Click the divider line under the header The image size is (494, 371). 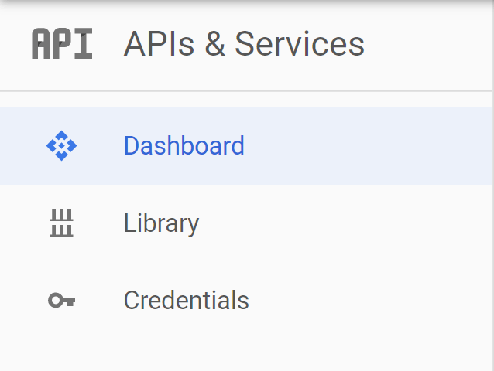[247, 91]
